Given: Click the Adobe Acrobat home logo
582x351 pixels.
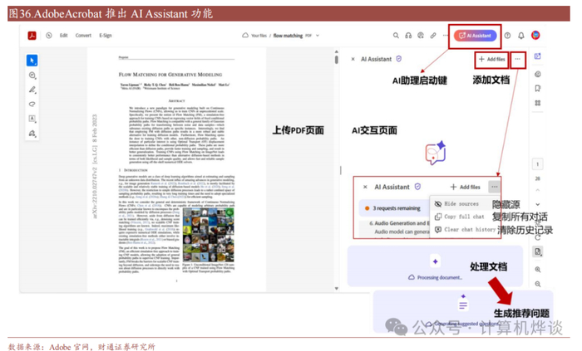Looking at the screenshot, I should [x=32, y=36].
